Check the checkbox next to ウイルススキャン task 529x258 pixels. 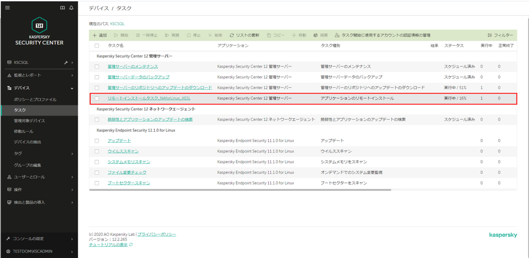point(96,151)
